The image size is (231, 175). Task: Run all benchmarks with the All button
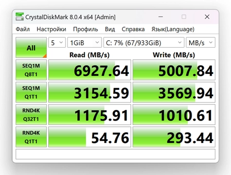point(31,48)
